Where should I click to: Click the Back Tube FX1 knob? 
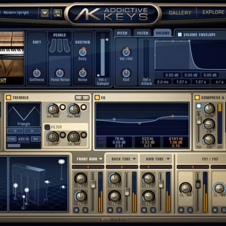[115, 178]
